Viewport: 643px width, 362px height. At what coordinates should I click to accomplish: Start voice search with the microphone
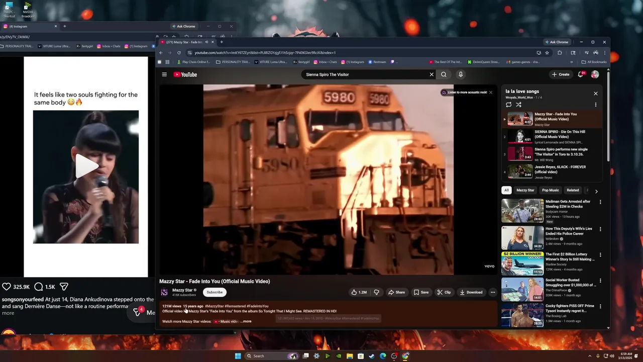point(460,74)
